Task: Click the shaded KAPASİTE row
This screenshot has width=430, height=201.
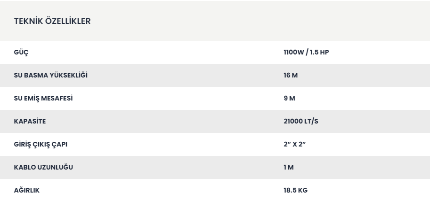Action: (165, 122)
